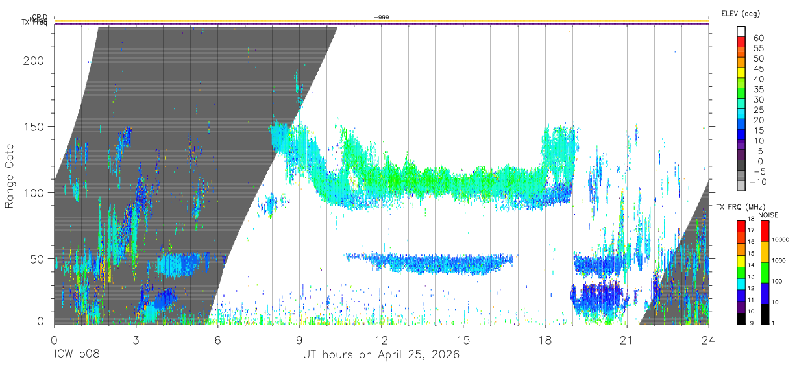The height and width of the screenshot is (368, 797).
Task: Click the 'NOISE' legend title
Action: tap(768, 215)
